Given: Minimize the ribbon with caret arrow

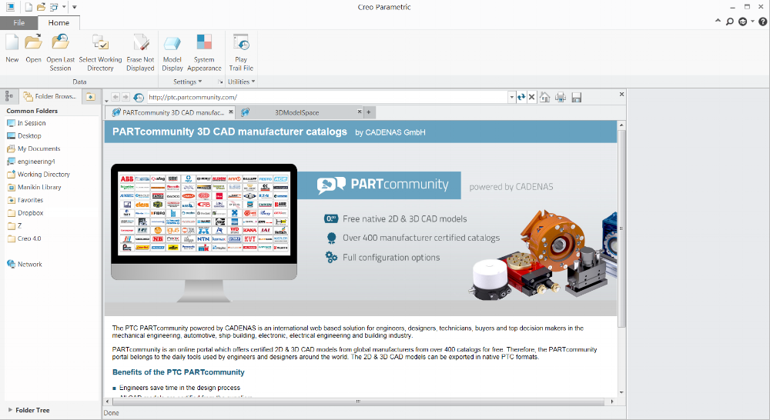Looking at the screenshot, I should pyautogui.click(x=718, y=21).
